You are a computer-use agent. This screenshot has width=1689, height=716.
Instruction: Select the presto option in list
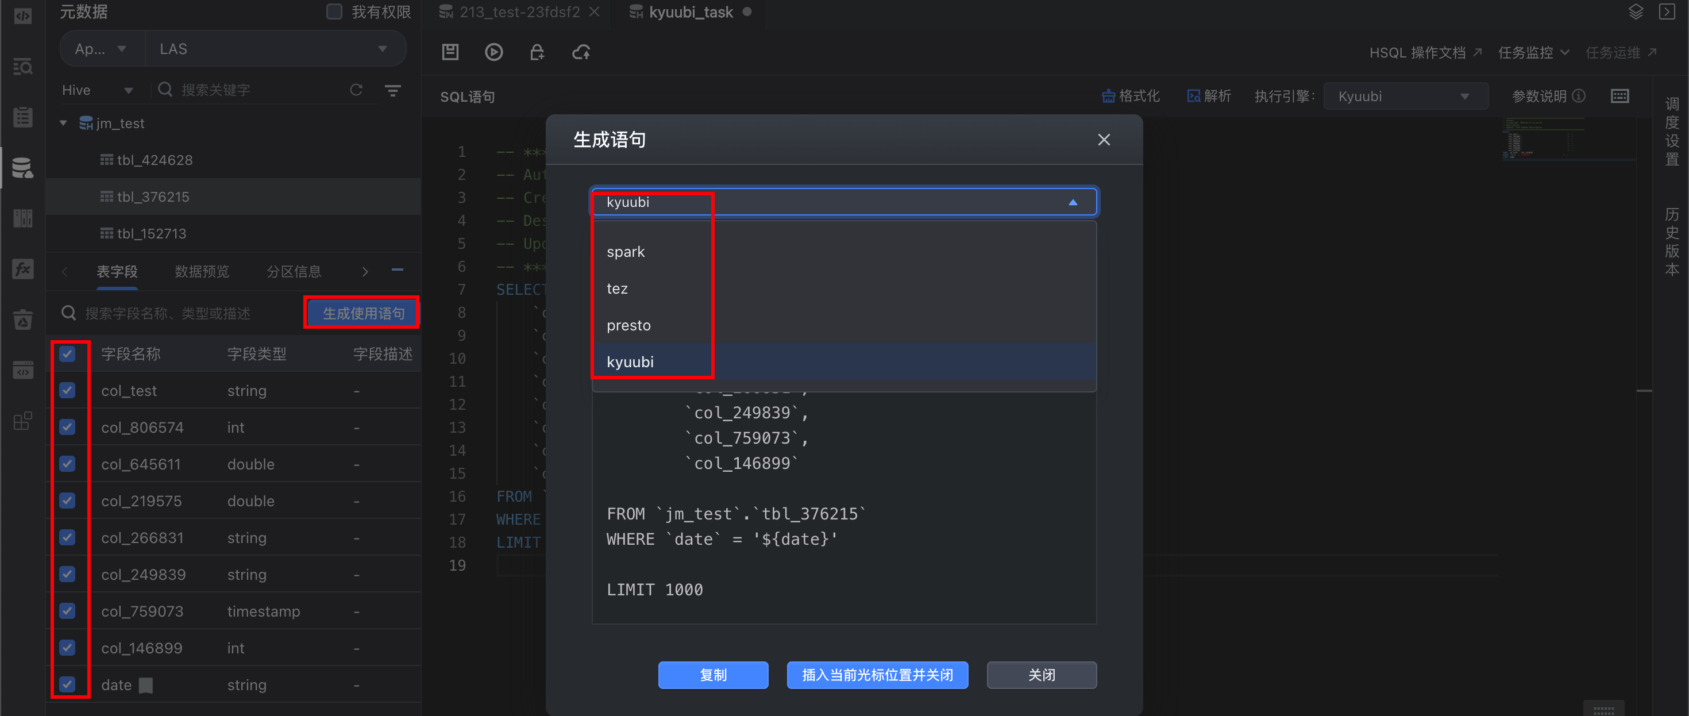pyautogui.click(x=629, y=325)
